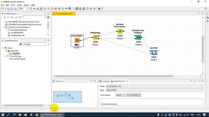
Task: Select the Line Plot node on canvas
Action: click(x=154, y=53)
